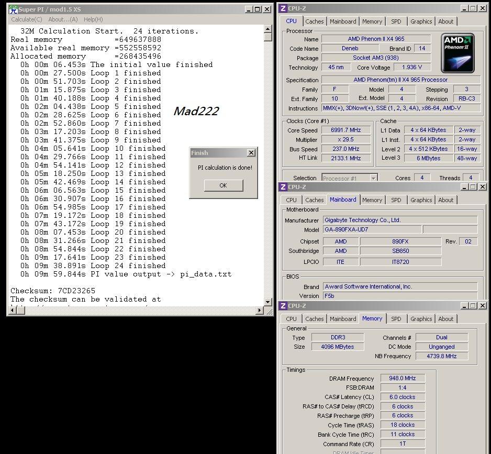The height and width of the screenshot is (454, 491).
Task: Select SPD tab in the bottom CPU-Z window
Action: coord(396,319)
